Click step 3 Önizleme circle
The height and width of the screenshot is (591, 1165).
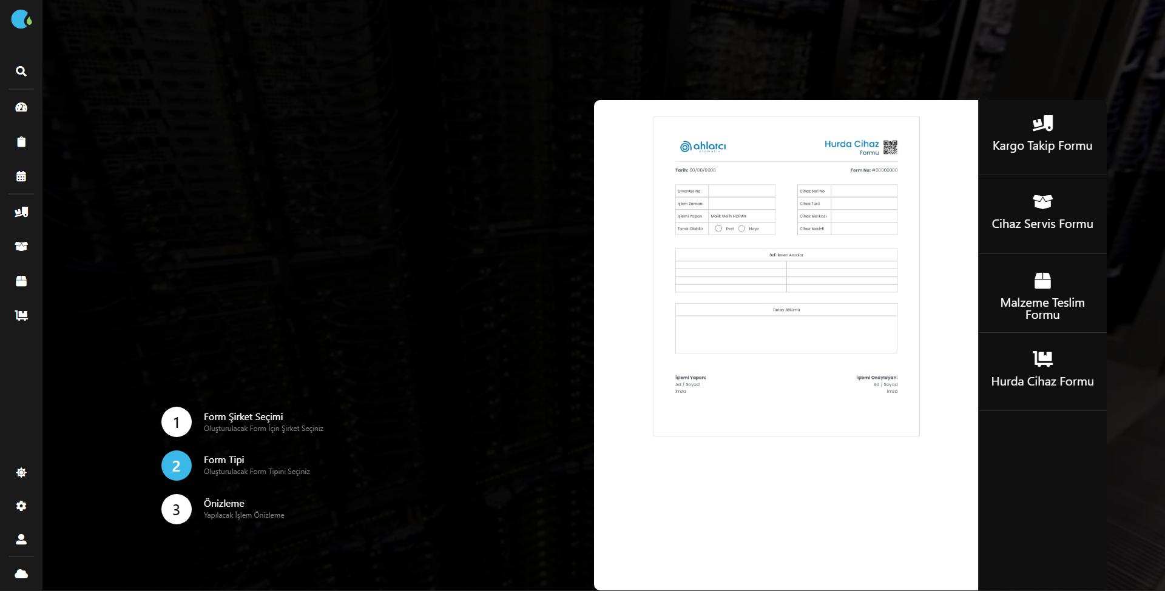coord(177,509)
